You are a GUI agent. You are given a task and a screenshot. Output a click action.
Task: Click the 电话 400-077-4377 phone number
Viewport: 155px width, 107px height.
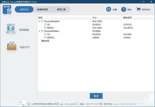(x=89, y=104)
